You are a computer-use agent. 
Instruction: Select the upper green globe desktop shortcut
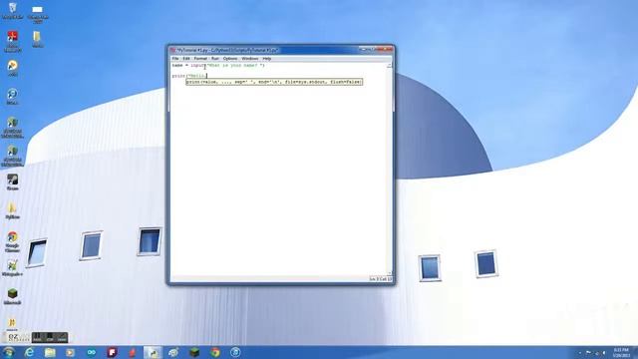tap(12, 128)
